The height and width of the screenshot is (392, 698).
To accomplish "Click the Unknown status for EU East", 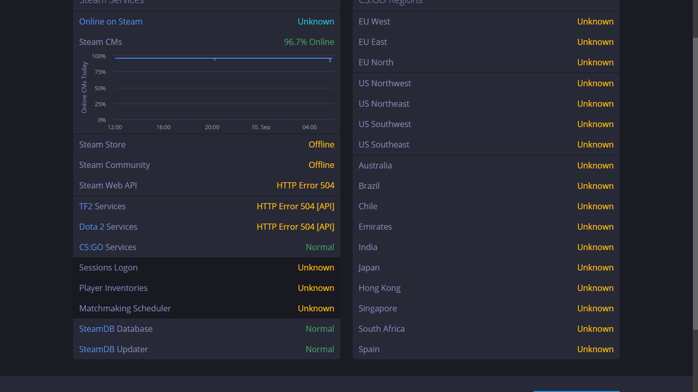I will coord(595,42).
